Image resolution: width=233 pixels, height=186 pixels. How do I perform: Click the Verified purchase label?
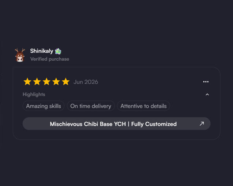(50, 59)
